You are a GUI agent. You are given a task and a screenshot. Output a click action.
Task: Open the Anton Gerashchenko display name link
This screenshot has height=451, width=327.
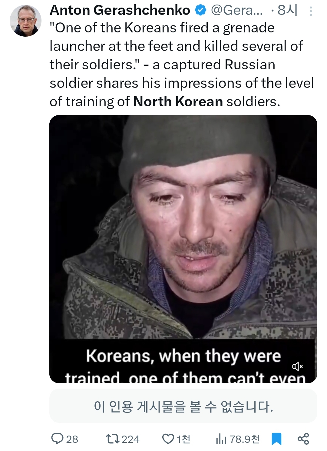click(x=120, y=10)
